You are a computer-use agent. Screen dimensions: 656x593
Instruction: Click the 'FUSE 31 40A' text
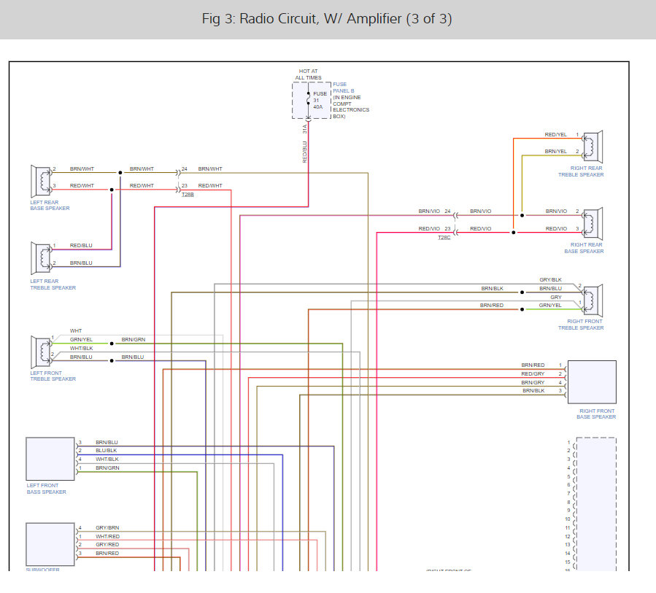pyautogui.click(x=320, y=101)
